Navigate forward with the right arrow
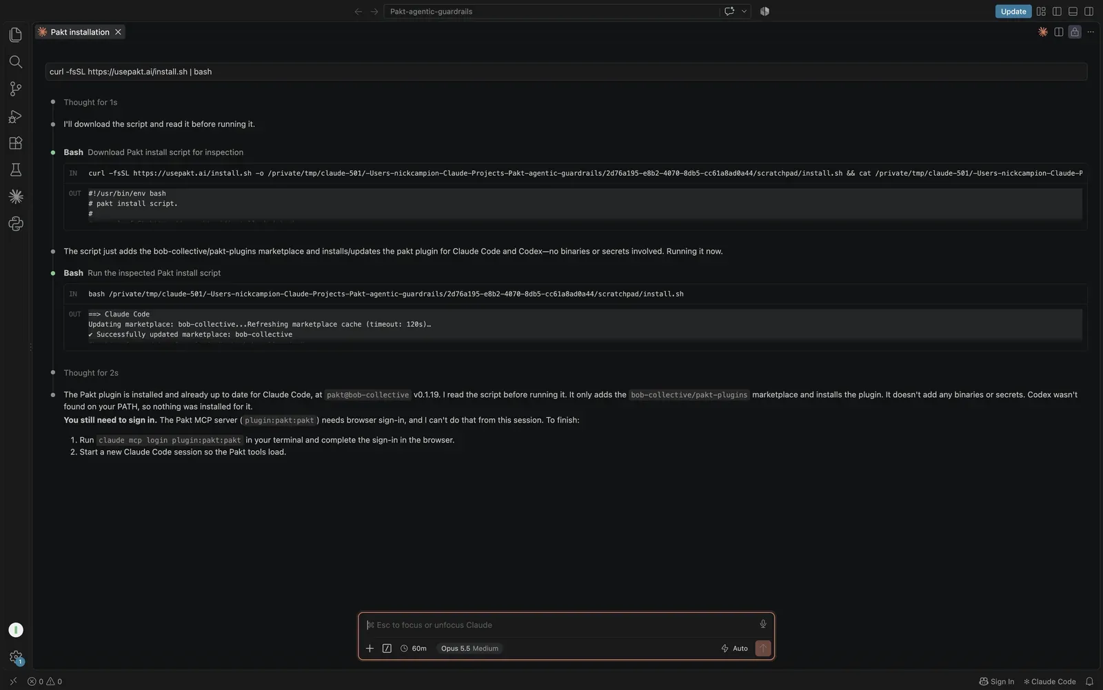Viewport: 1103px width, 690px height. click(x=374, y=11)
